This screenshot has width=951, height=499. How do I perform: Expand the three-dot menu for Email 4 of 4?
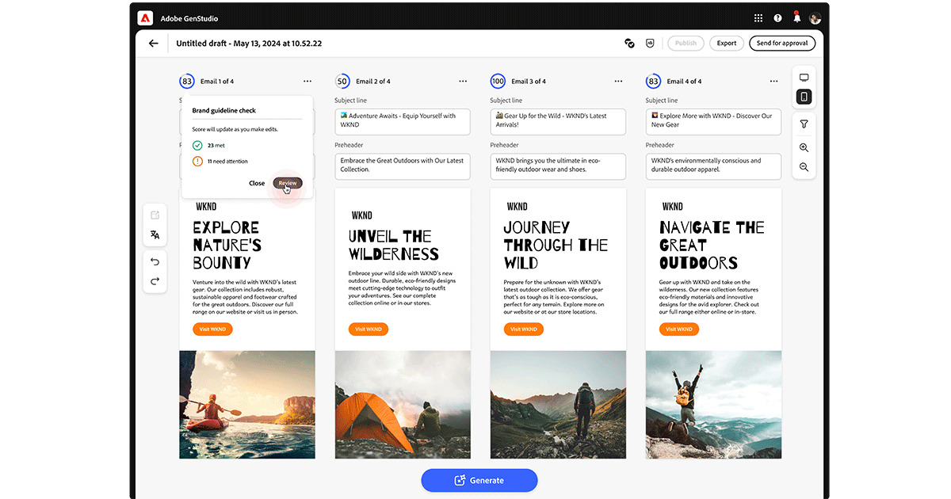click(x=773, y=81)
